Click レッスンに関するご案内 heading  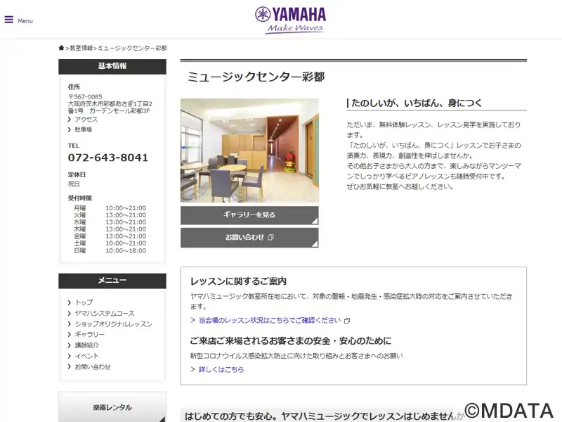[238, 281]
